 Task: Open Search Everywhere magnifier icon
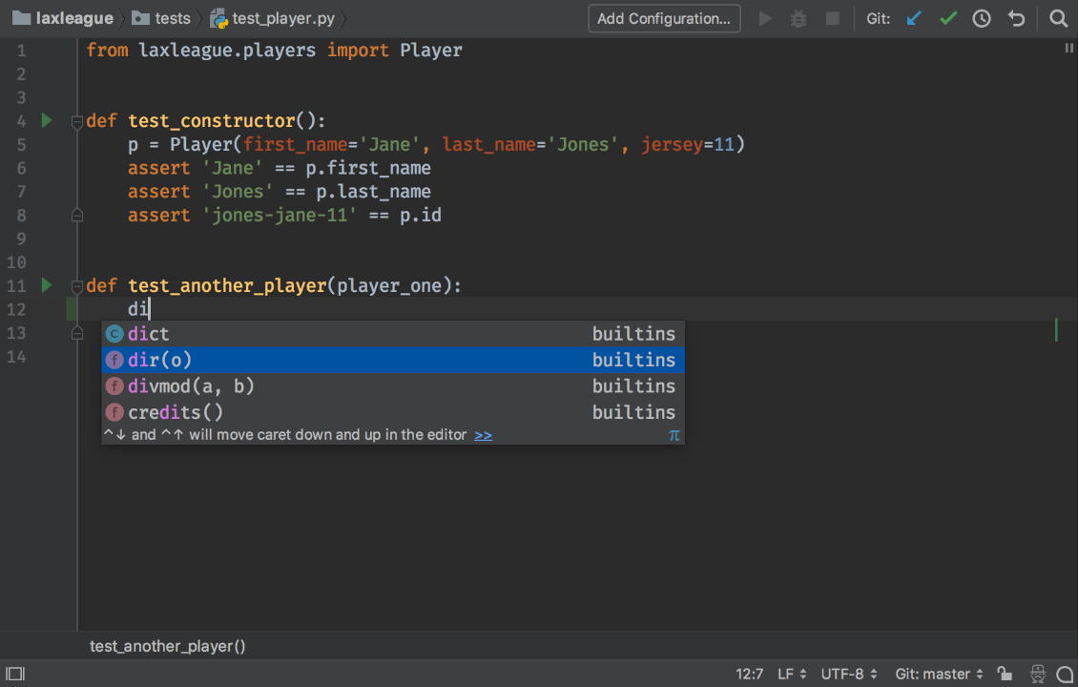(x=1058, y=18)
